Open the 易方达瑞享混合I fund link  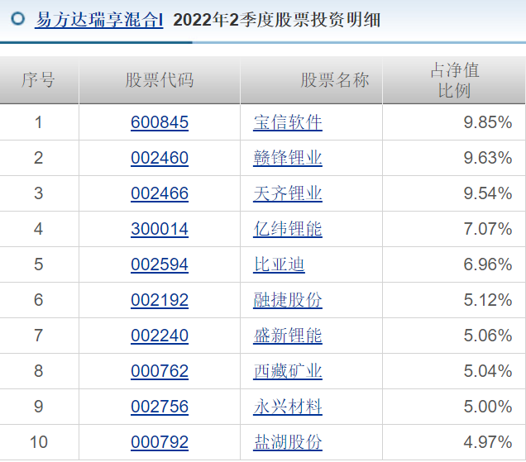click(x=99, y=20)
